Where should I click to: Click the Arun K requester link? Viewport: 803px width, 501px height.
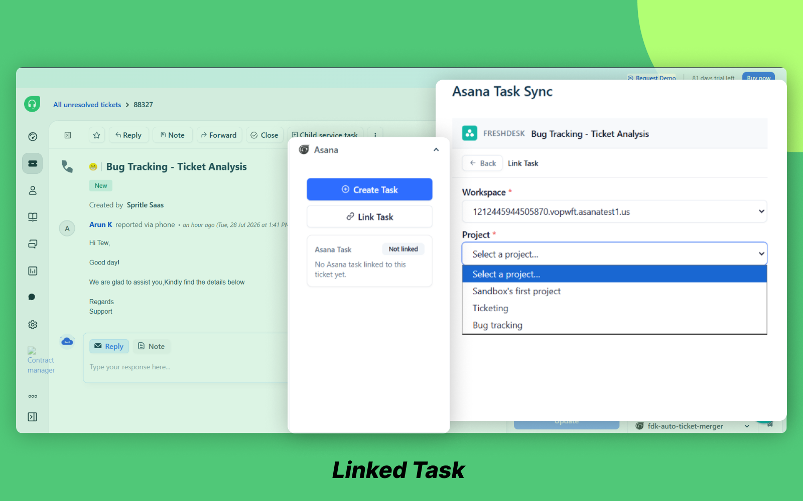(x=101, y=224)
